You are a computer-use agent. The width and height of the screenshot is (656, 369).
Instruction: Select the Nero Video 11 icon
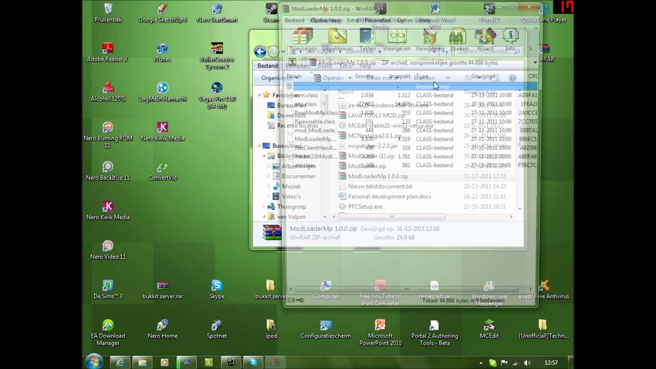click(x=108, y=250)
